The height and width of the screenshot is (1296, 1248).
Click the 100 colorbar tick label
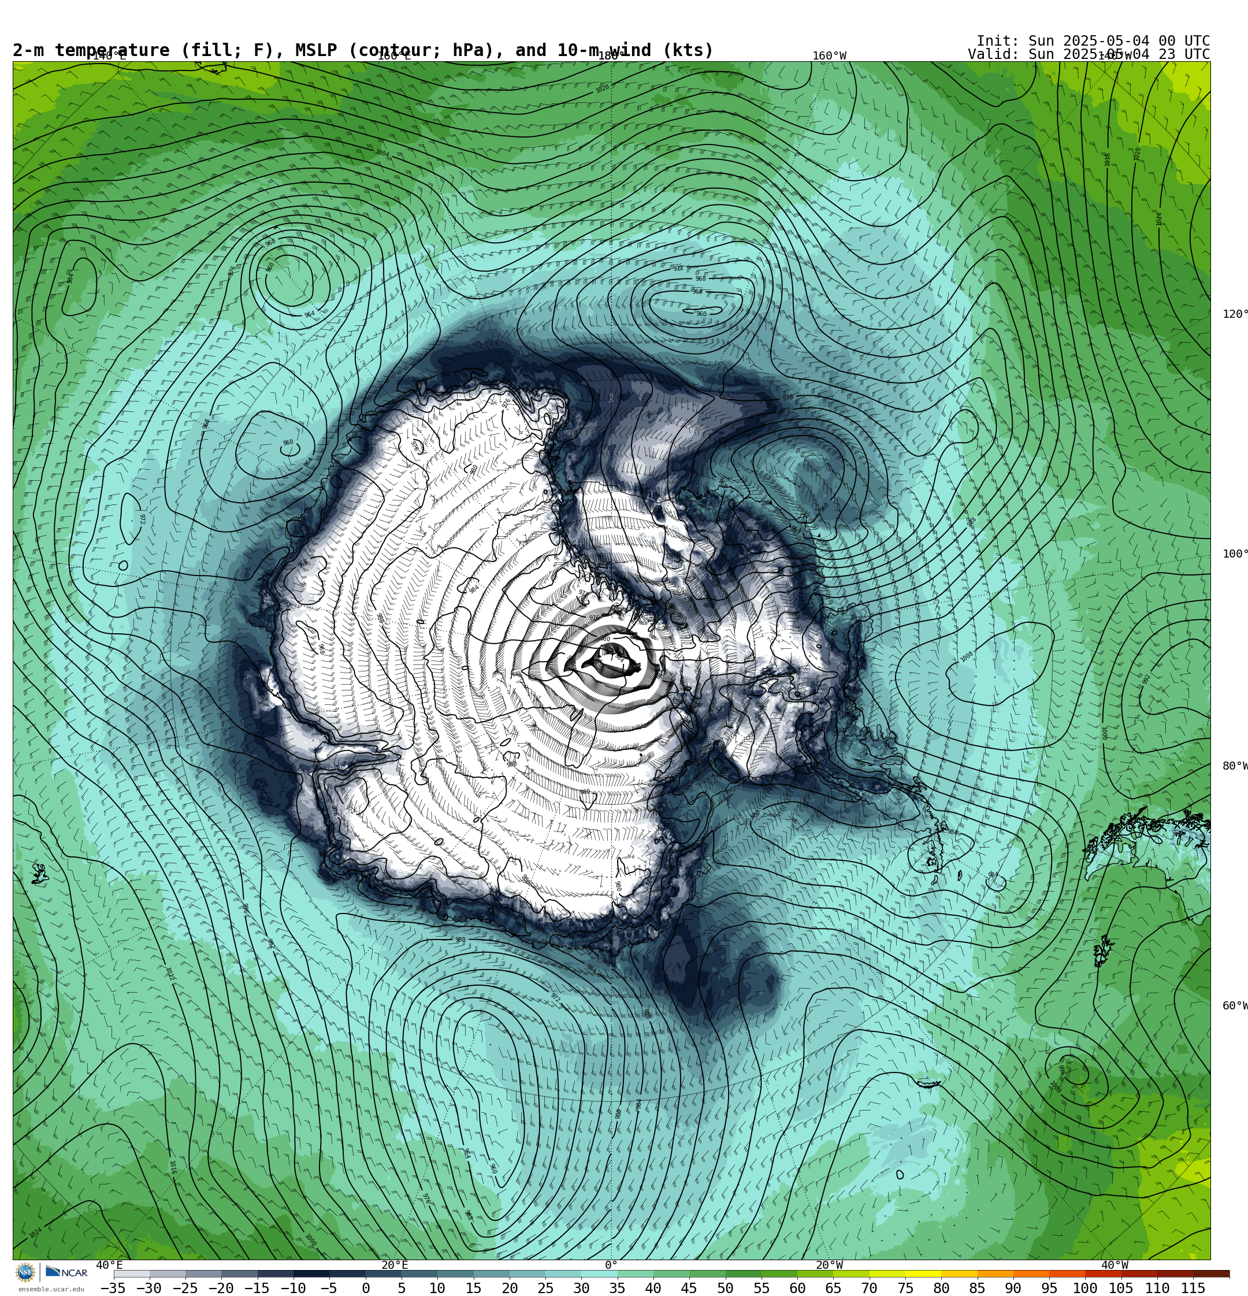pos(1085,1288)
